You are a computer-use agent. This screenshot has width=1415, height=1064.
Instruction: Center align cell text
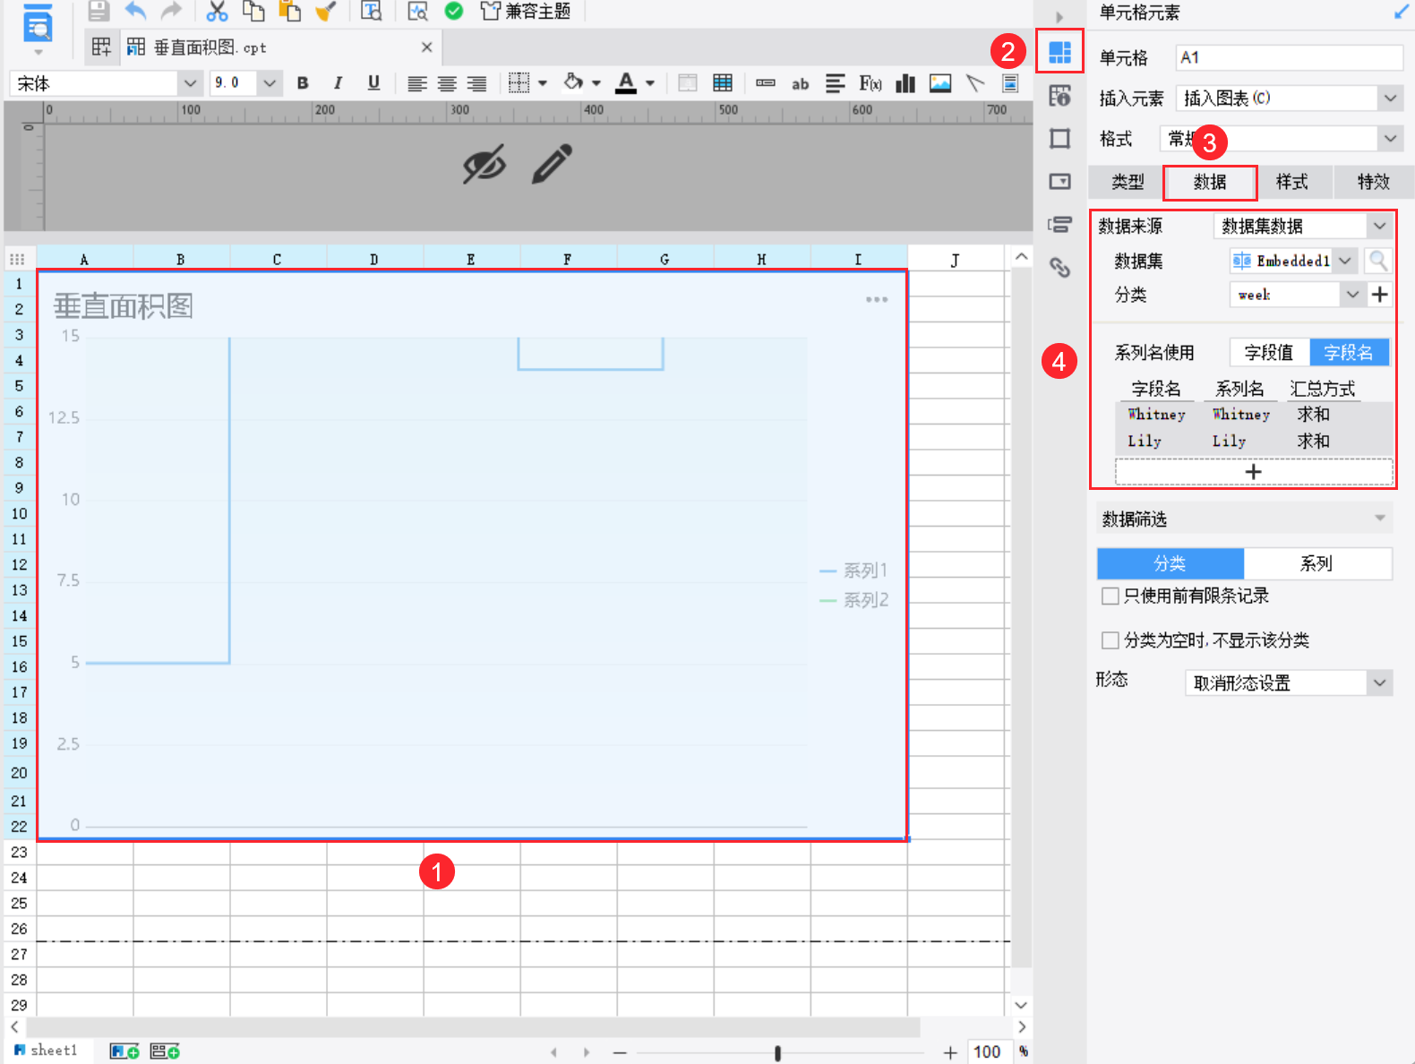click(x=447, y=83)
